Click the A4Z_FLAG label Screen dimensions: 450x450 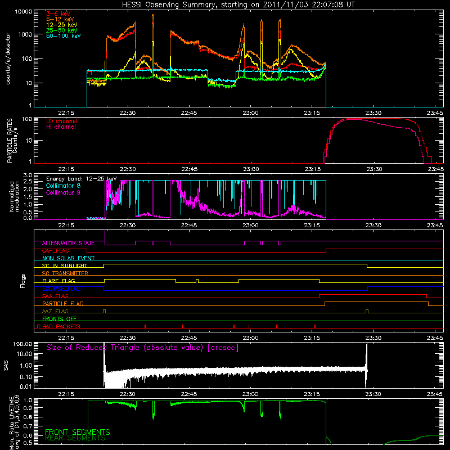(x=55, y=312)
